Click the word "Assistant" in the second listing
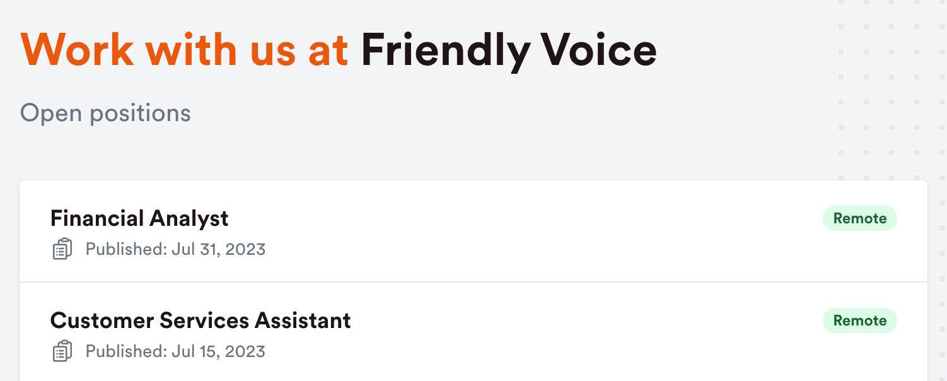Viewport: 947px width, 381px height. tap(303, 320)
